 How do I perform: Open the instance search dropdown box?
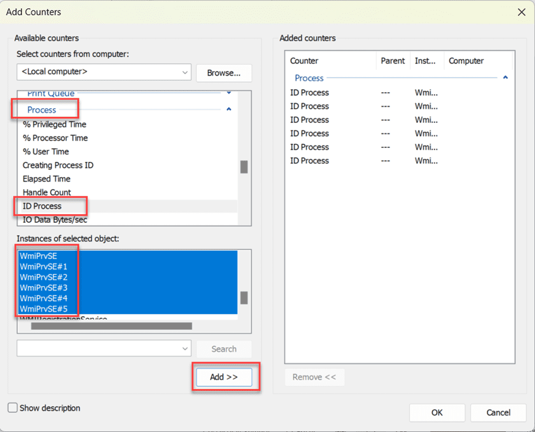click(104, 349)
